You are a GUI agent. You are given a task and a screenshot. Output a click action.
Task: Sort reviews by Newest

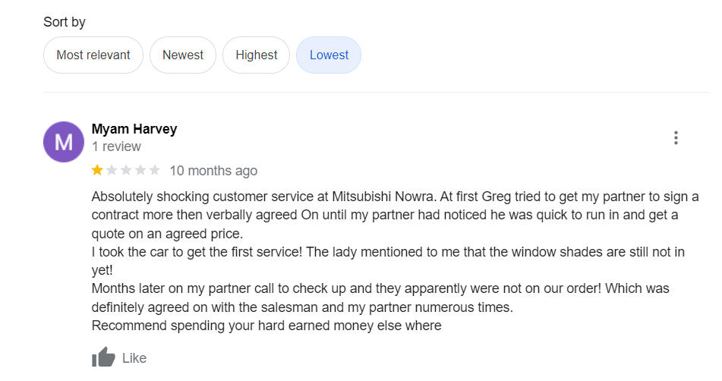(x=183, y=55)
